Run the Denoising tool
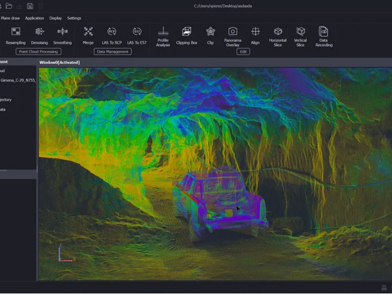Screen dimensions: 392x294 [x=40, y=36]
